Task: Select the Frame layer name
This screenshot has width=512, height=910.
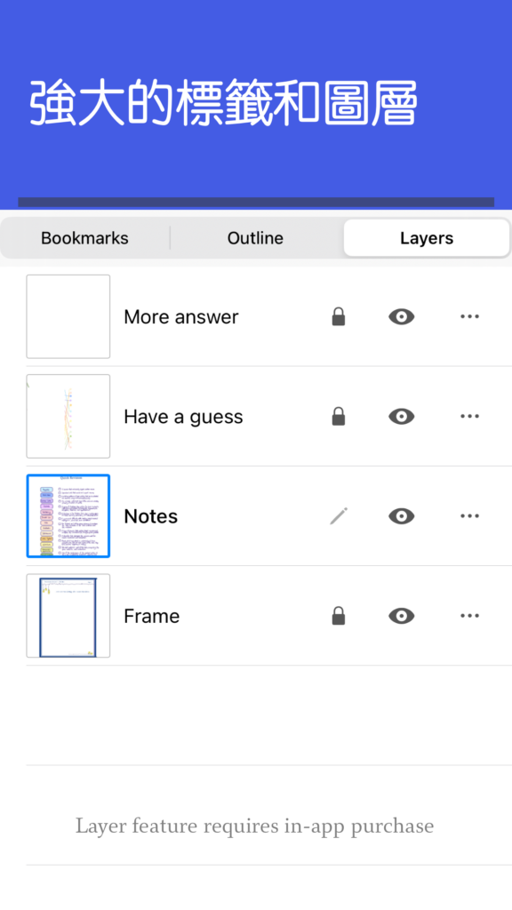Action: tap(151, 616)
